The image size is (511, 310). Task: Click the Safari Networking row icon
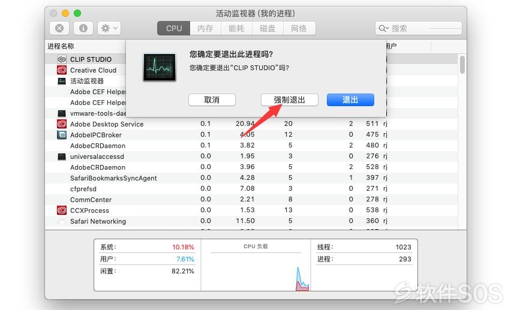(x=62, y=221)
